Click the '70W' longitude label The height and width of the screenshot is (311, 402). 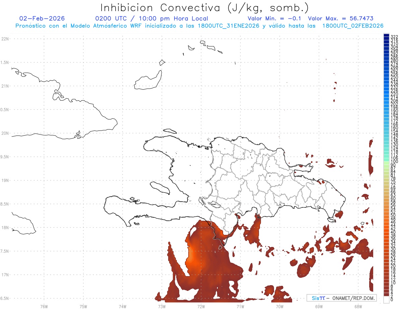click(x=279, y=306)
